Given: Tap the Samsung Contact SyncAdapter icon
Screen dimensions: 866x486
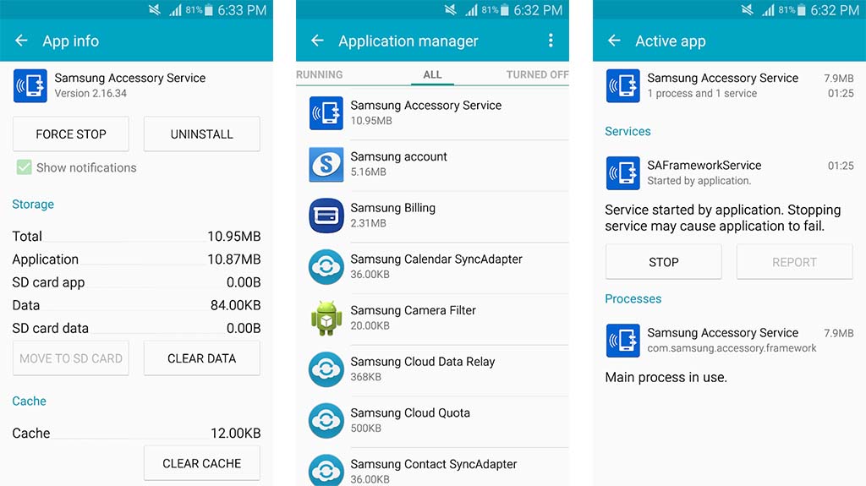Looking at the screenshot, I should [326, 471].
